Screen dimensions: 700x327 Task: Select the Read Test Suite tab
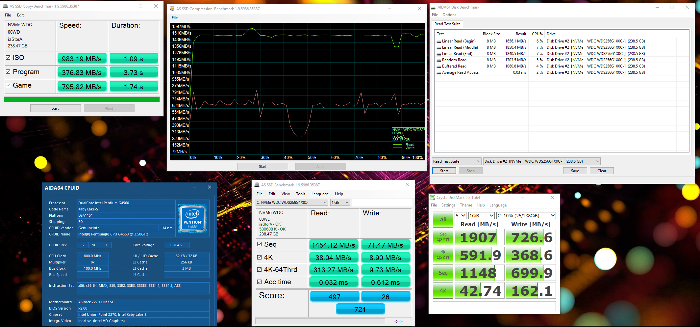point(447,24)
